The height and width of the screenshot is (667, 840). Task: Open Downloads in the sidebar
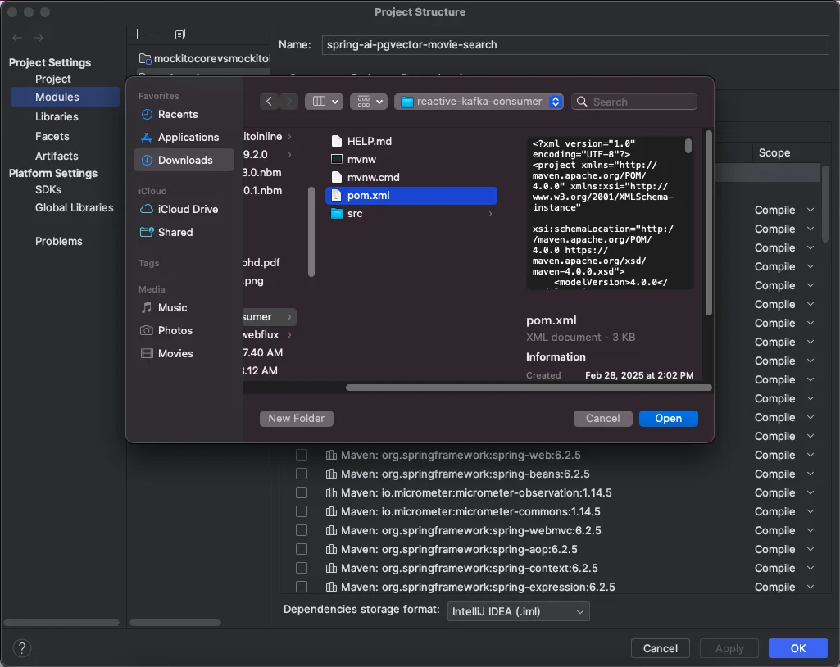(x=184, y=160)
